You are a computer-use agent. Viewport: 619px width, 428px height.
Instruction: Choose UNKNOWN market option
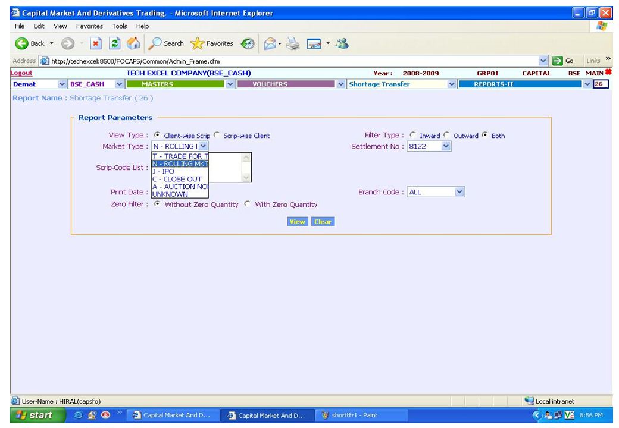[x=180, y=194]
